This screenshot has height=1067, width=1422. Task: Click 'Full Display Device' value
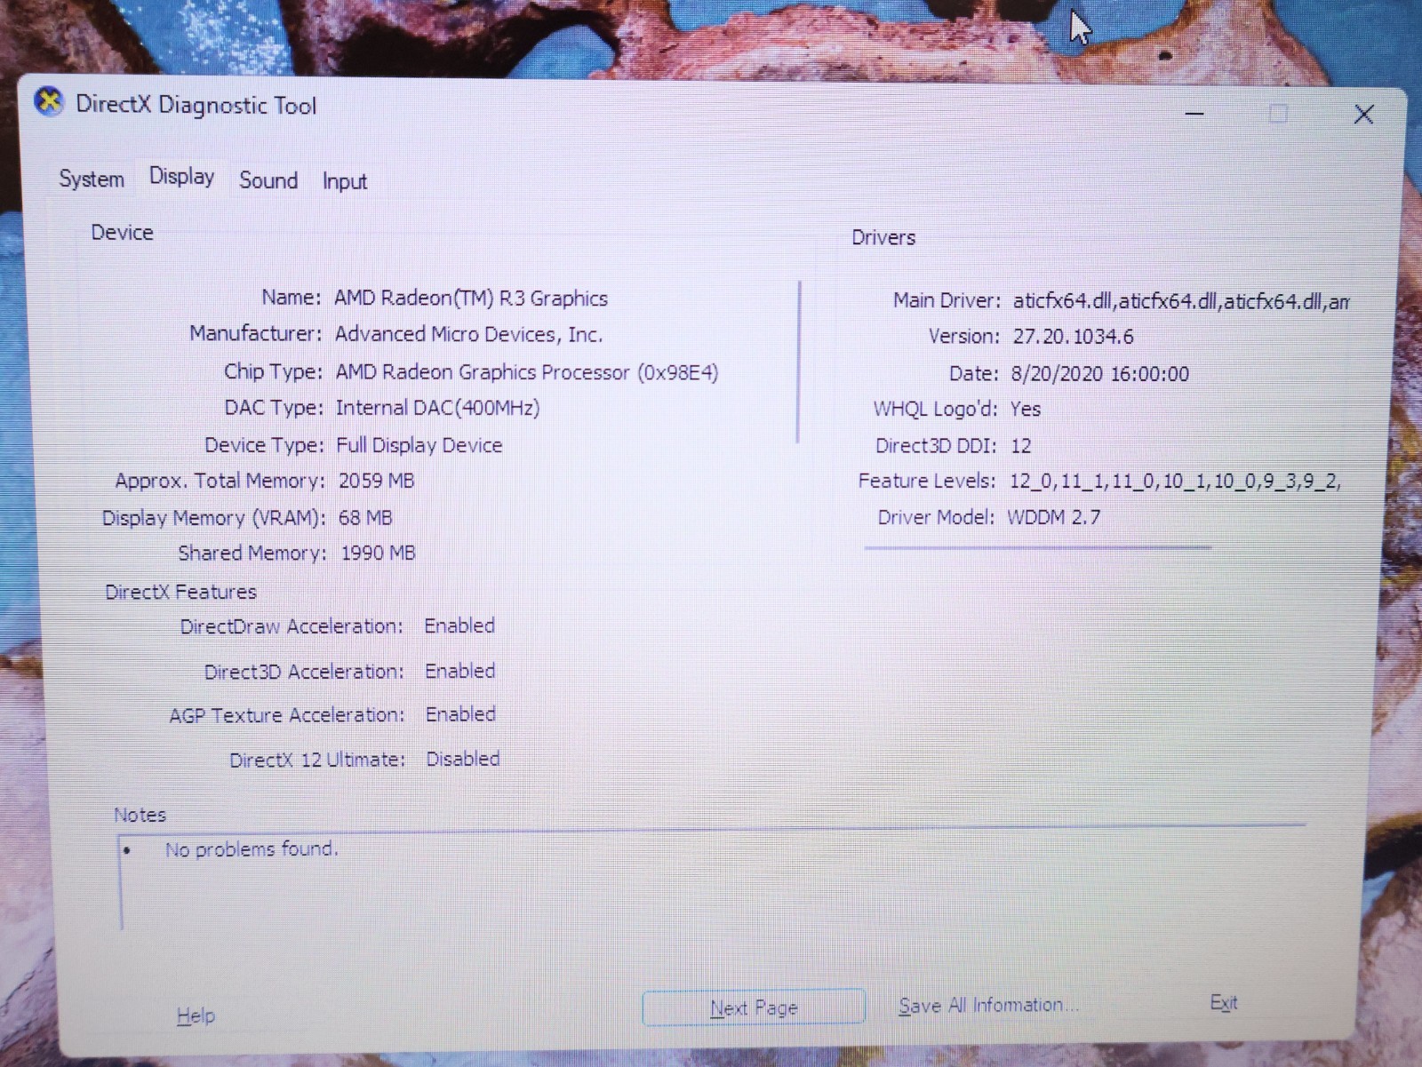tap(419, 445)
